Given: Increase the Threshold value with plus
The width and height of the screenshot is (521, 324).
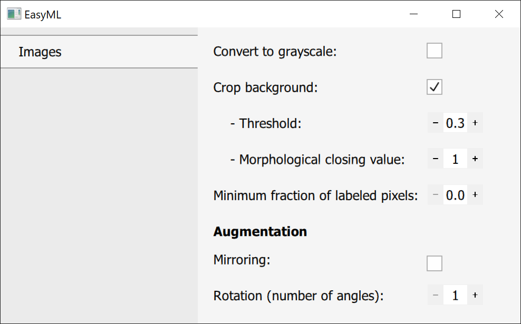Looking at the screenshot, I should [475, 123].
